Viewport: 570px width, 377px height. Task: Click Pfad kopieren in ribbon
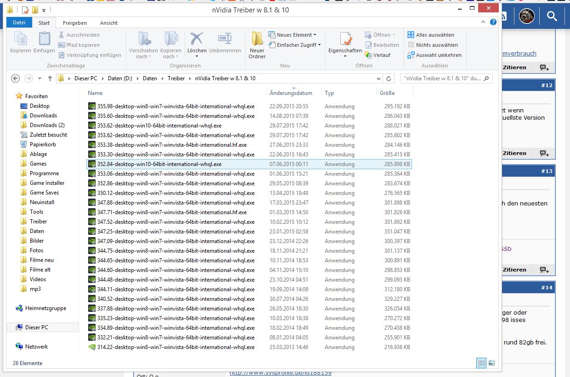click(79, 45)
